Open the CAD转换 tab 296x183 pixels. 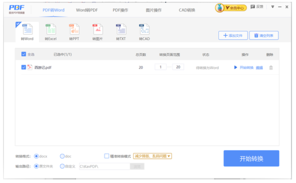[187, 10]
